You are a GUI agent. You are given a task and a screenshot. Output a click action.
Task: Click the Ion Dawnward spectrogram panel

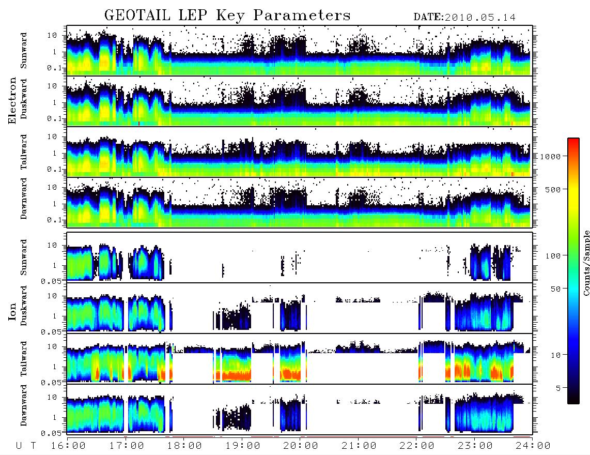[300, 409]
